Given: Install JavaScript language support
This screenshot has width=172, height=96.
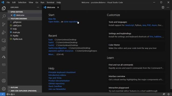Looking at the screenshot, I should [130, 25].
